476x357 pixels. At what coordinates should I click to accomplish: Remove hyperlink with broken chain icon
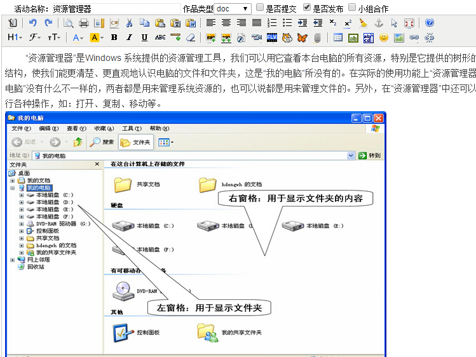(429, 37)
